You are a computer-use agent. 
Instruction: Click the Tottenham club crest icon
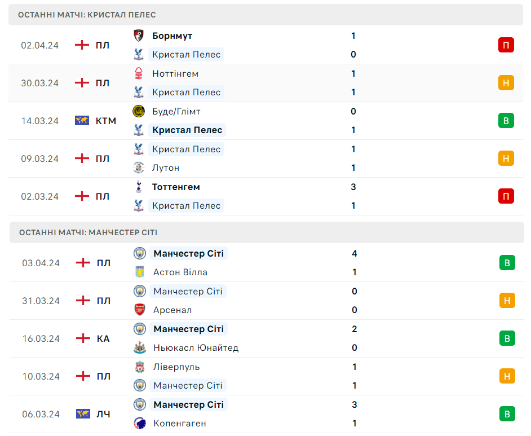(138, 187)
